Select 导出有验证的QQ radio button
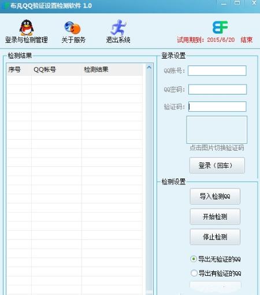Screen dimensions: 260x295 194,273
